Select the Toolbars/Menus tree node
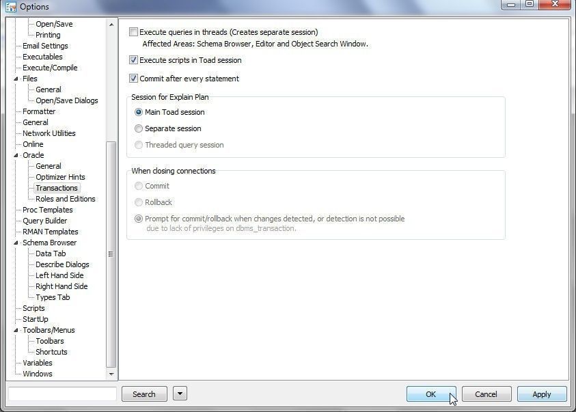This screenshot has height=412, width=576. (49, 330)
